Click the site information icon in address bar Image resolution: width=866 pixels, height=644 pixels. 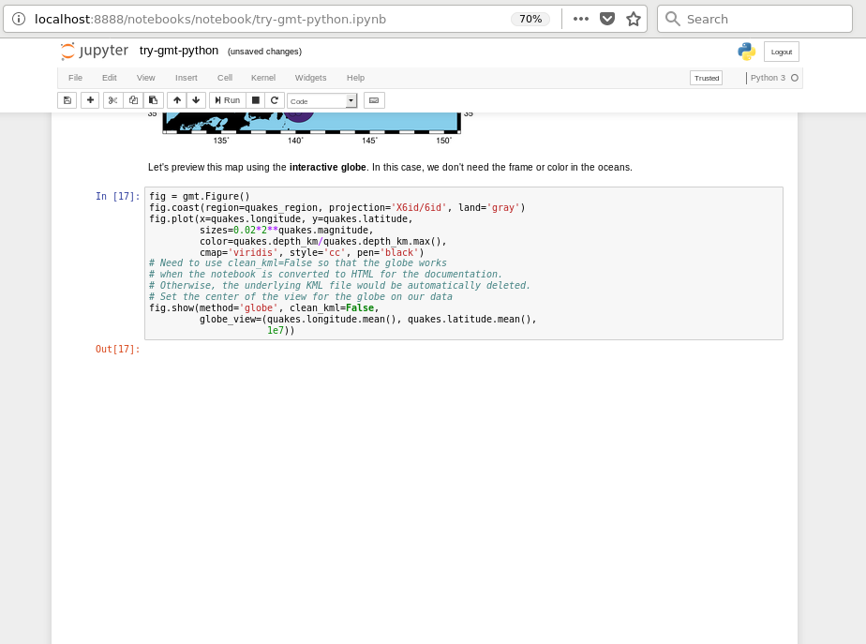[x=19, y=19]
